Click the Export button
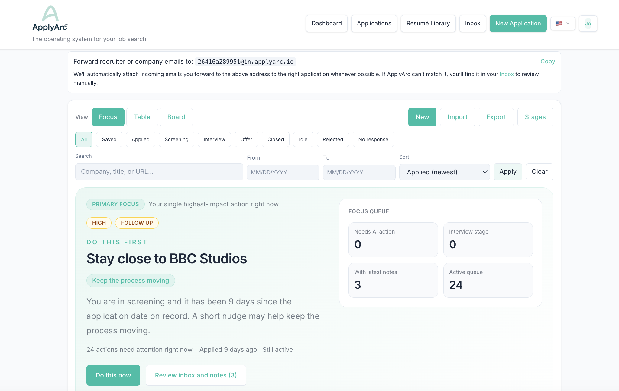This screenshot has height=391, width=619. 496,117
